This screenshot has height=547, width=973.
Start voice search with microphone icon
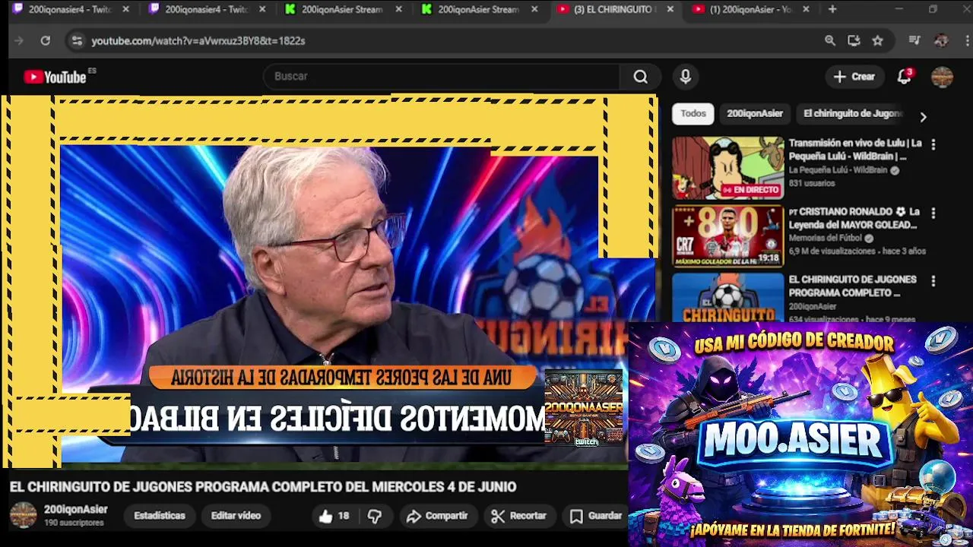(x=686, y=77)
